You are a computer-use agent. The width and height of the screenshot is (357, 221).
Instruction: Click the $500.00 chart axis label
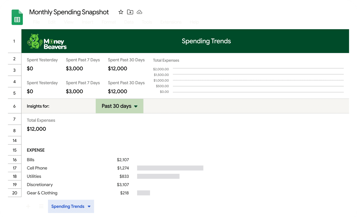pos(162,86)
